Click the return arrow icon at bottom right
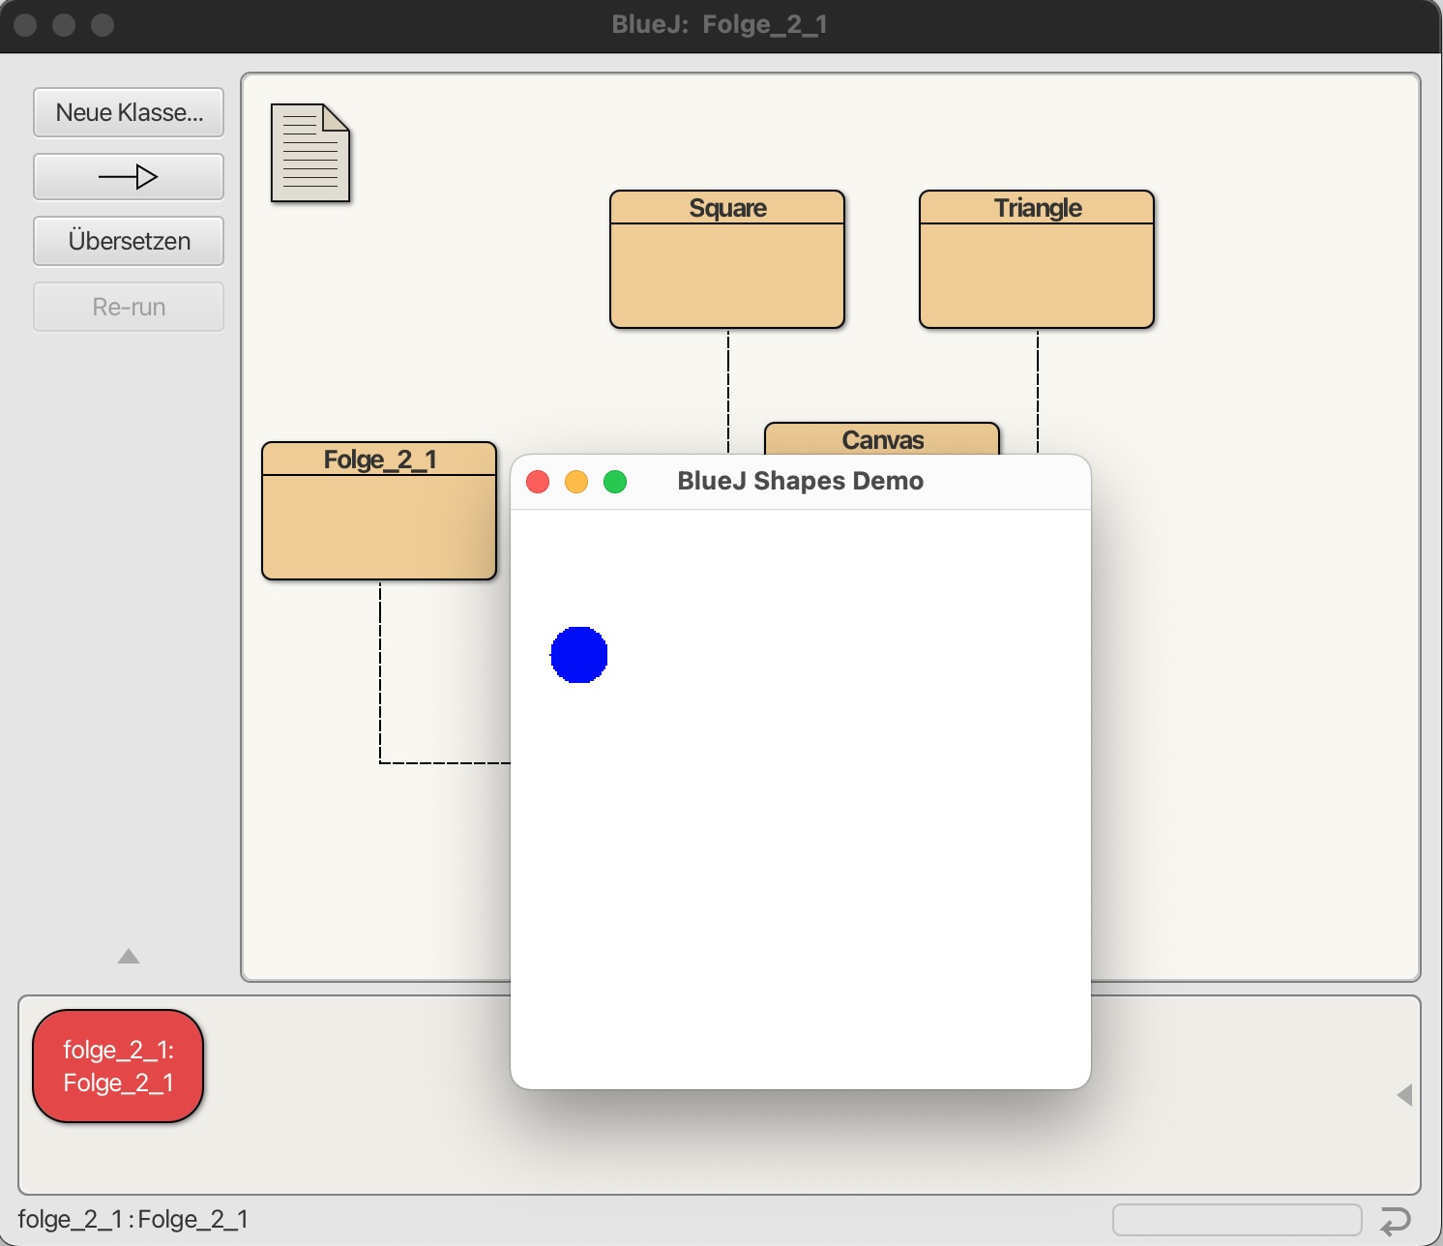Screen dimensions: 1443x1246 pos(1395,1221)
